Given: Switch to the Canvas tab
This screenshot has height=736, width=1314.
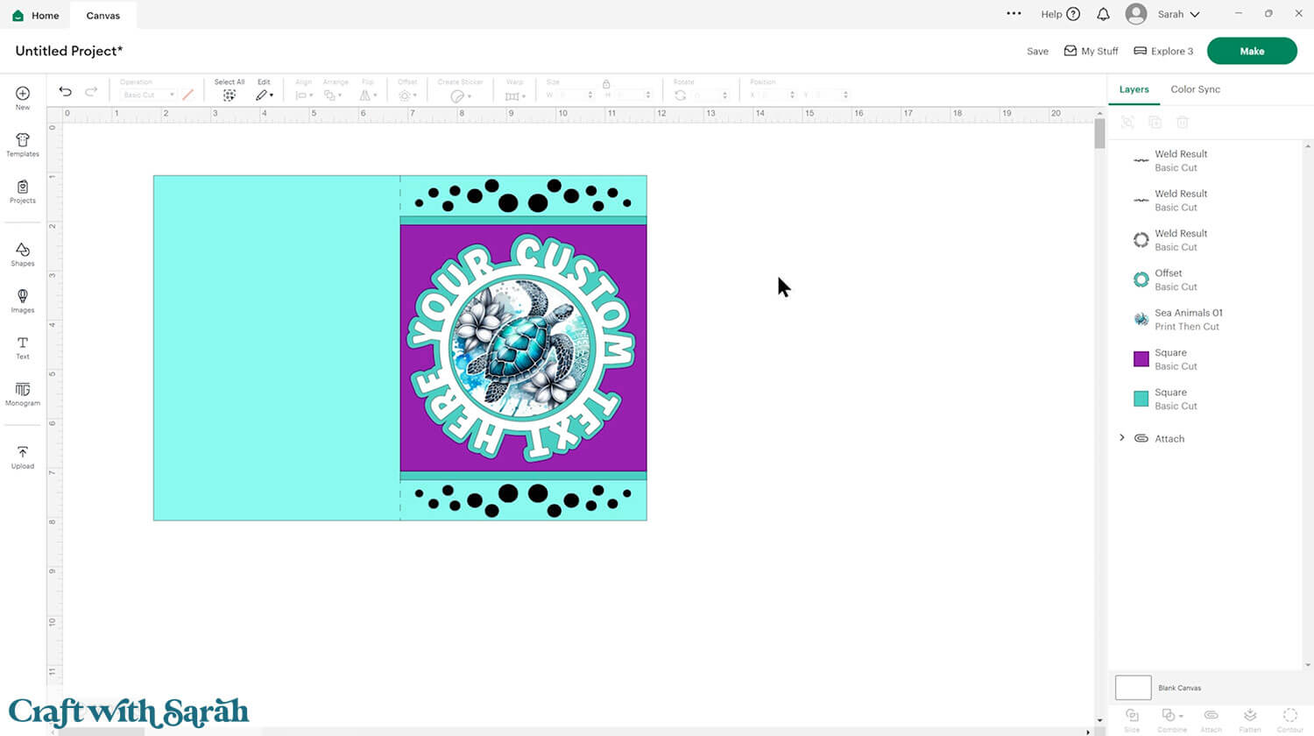Looking at the screenshot, I should pyautogui.click(x=103, y=16).
